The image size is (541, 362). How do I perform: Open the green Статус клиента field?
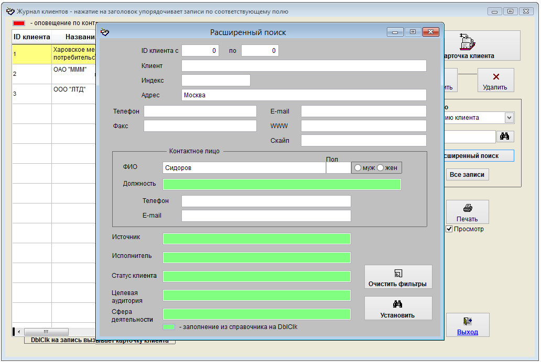[256, 276]
